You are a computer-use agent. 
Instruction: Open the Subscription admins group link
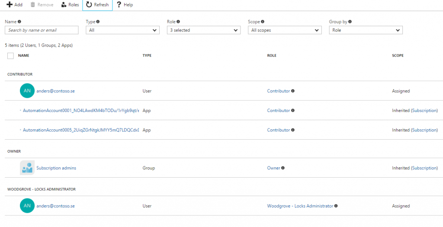(x=56, y=168)
